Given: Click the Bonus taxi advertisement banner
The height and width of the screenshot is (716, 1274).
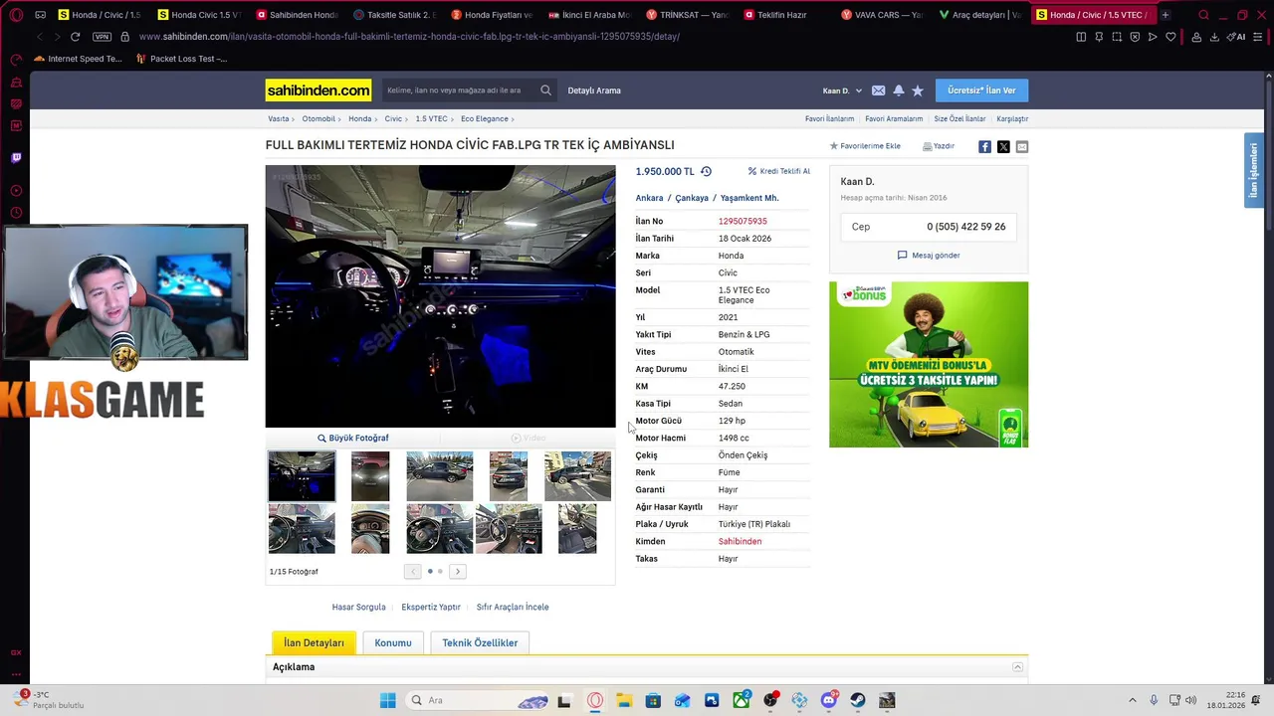Looking at the screenshot, I should (929, 364).
